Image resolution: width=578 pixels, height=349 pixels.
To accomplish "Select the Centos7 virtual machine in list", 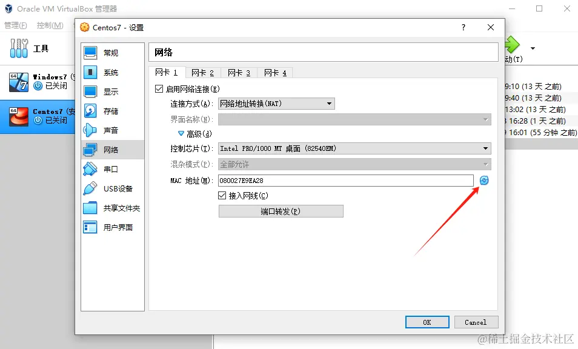I will (x=38, y=116).
